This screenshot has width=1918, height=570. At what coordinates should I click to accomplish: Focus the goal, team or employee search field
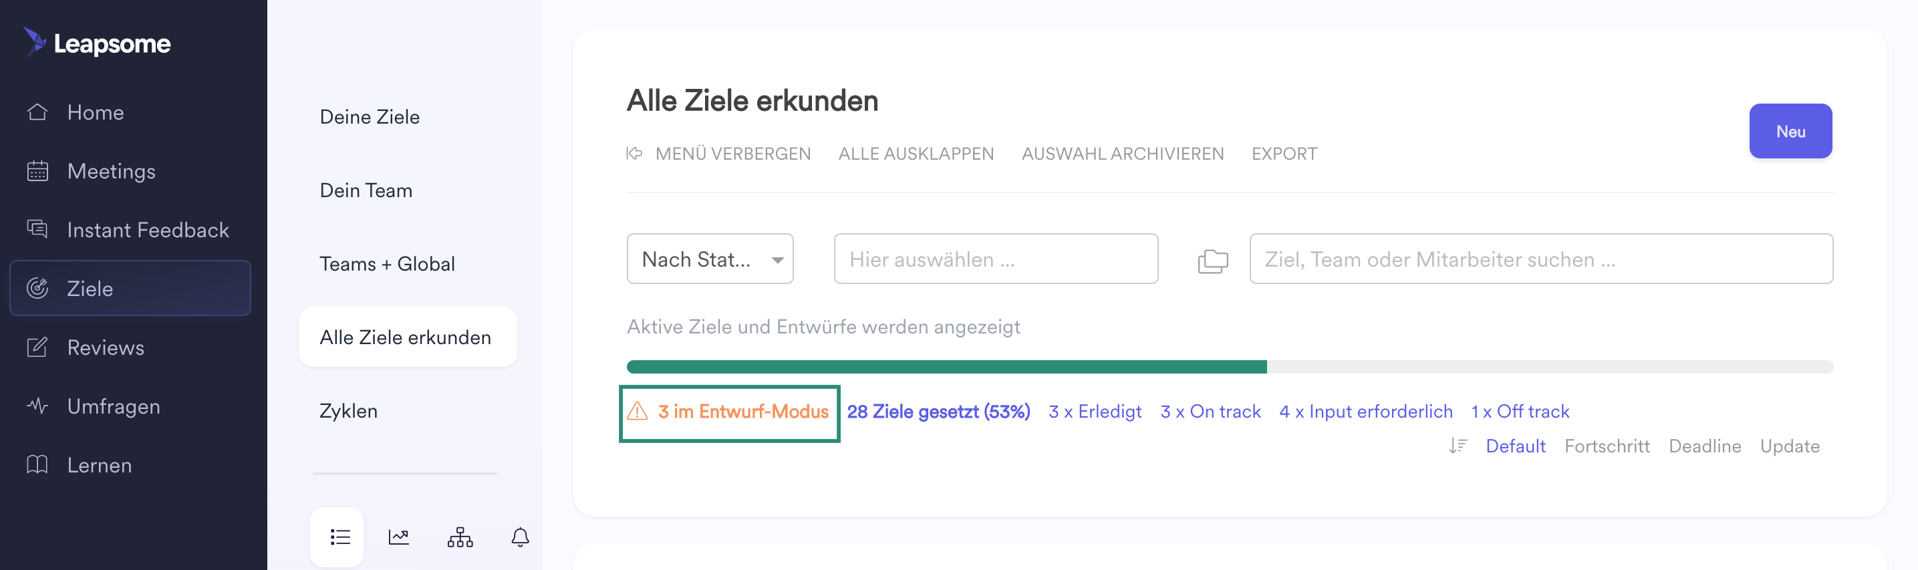(1540, 259)
